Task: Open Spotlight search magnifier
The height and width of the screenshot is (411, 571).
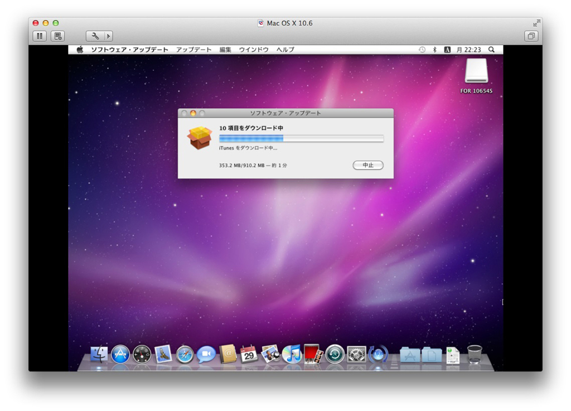Action: click(491, 50)
